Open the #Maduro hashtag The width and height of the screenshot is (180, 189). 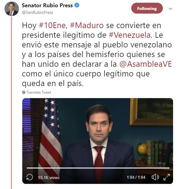87,26
